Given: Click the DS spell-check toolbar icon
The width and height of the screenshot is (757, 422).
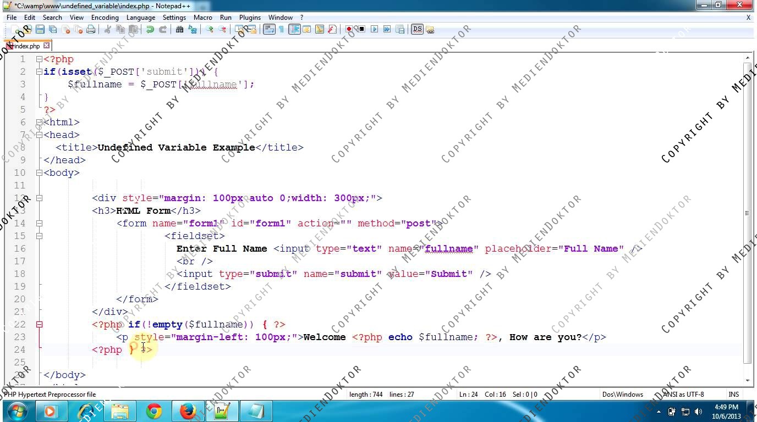Looking at the screenshot, I should point(417,30).
